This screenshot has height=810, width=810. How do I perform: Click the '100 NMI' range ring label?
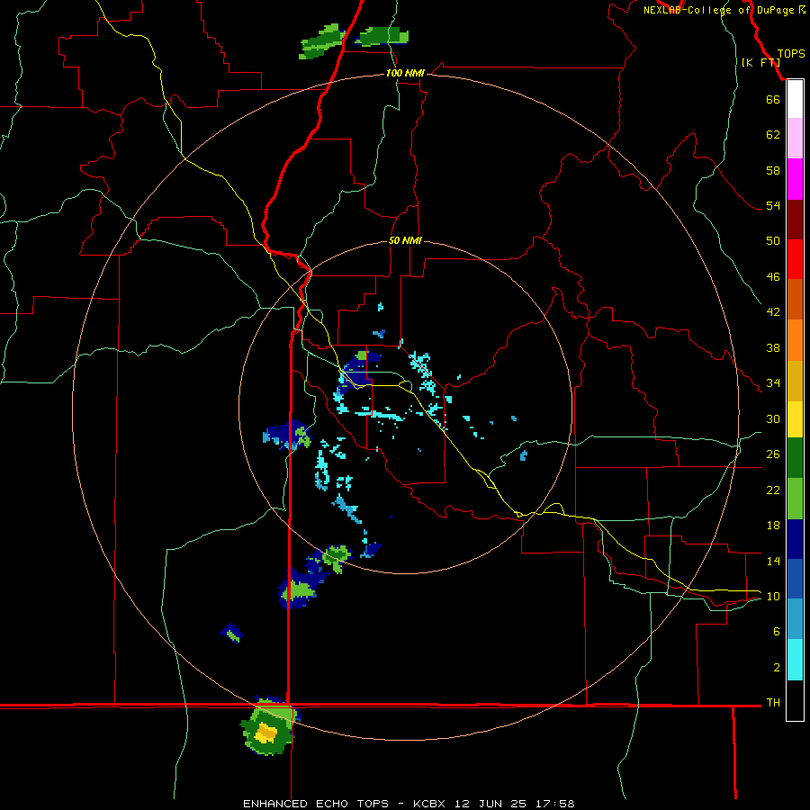[x=405, y=74]
